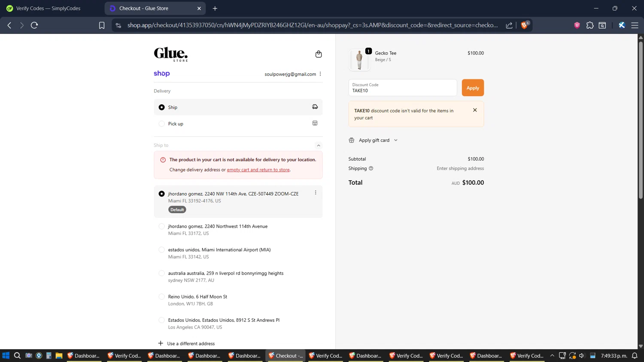
Task: Open File Explorer from the taskbar
Action: point(59,356)
